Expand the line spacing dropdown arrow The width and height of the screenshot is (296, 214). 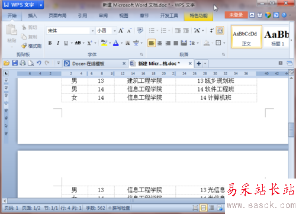198,43
